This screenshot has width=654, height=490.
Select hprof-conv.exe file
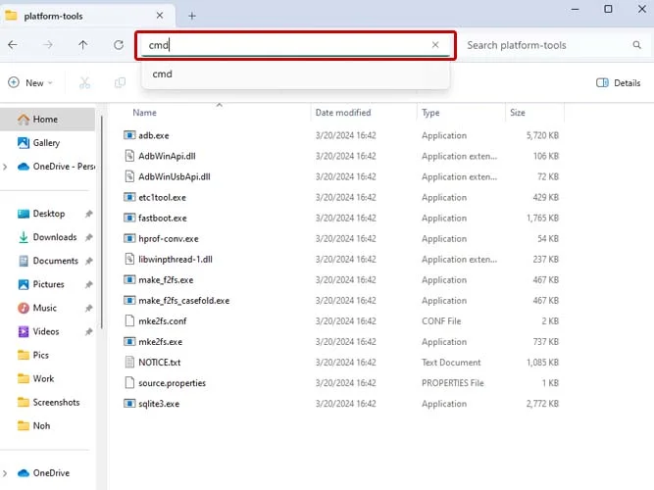(x=169, y=239)
